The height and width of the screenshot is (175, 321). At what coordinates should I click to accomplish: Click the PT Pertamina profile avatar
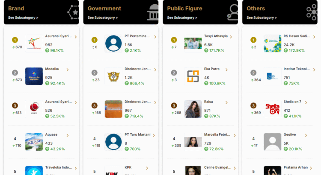pos(113,44)
